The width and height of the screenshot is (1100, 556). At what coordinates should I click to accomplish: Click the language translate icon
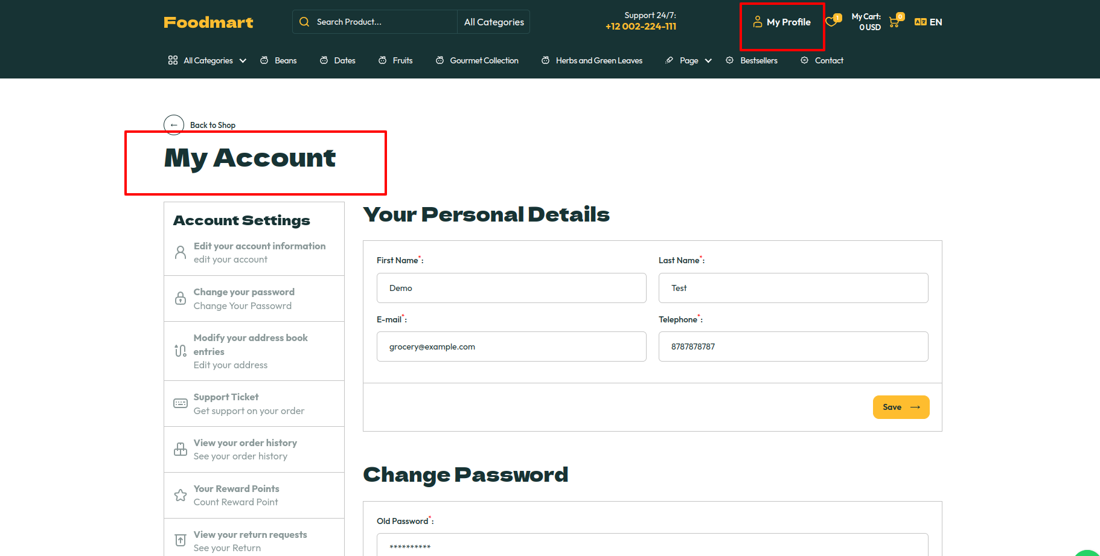click(920, 22)
